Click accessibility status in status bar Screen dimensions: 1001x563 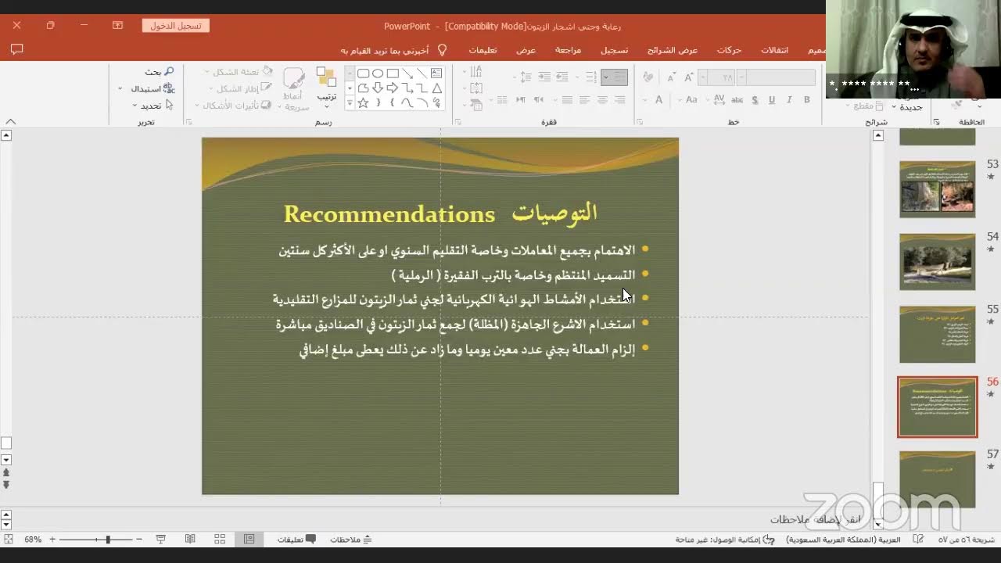(x=725, y=540)
